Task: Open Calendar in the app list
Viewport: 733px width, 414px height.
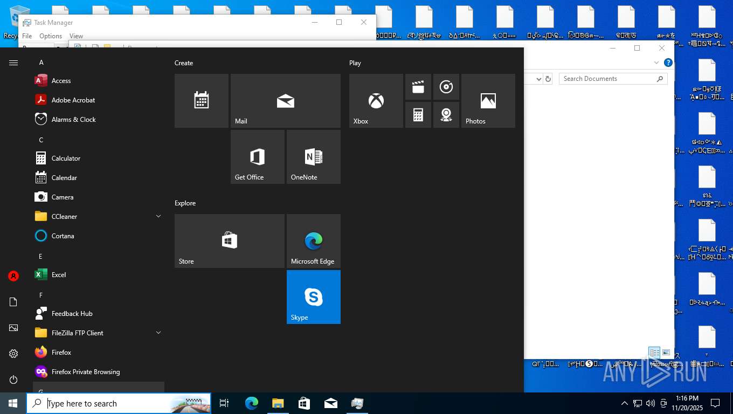Action: (x=99, y=178)
